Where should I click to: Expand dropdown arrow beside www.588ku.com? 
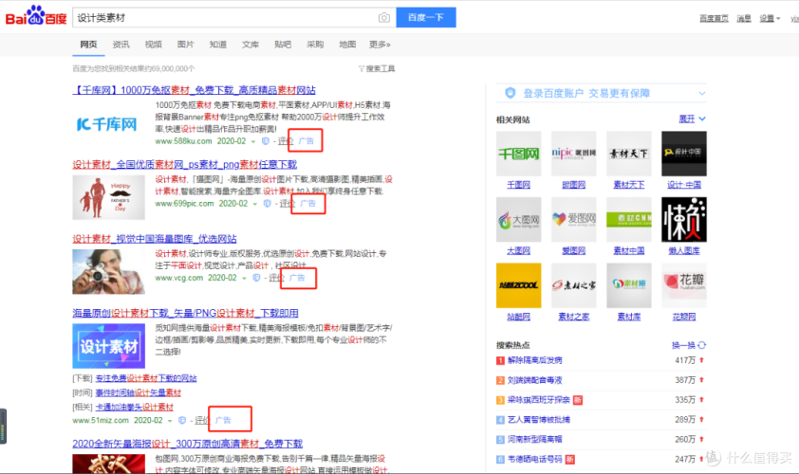(x=253, y=141)
